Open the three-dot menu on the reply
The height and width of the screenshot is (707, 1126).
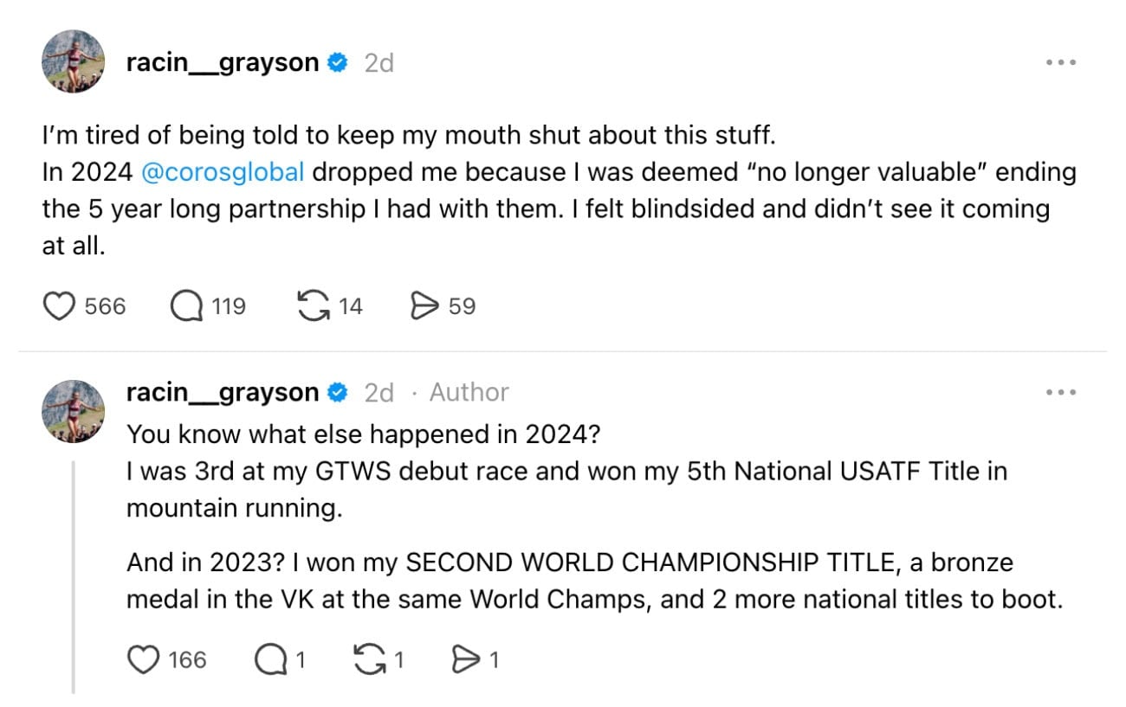pos(1060,392)
